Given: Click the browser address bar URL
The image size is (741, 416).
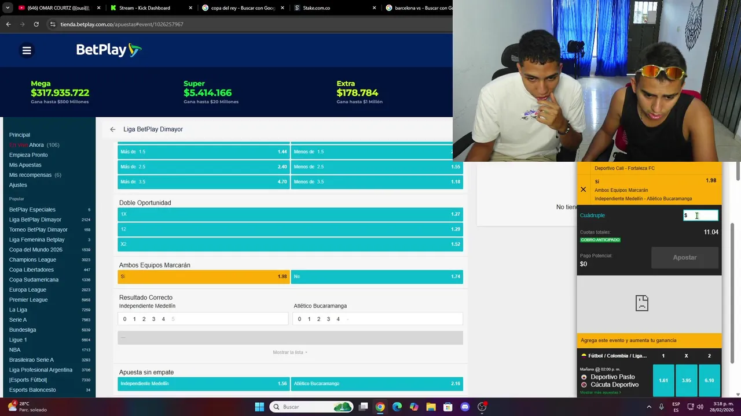Looking at the screenshot, I should pos(122,24).
